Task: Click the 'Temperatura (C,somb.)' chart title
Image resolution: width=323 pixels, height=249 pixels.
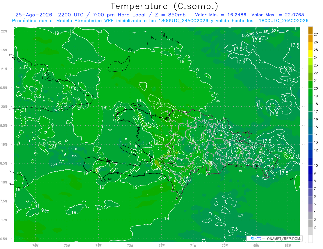Action: (164, 6)
